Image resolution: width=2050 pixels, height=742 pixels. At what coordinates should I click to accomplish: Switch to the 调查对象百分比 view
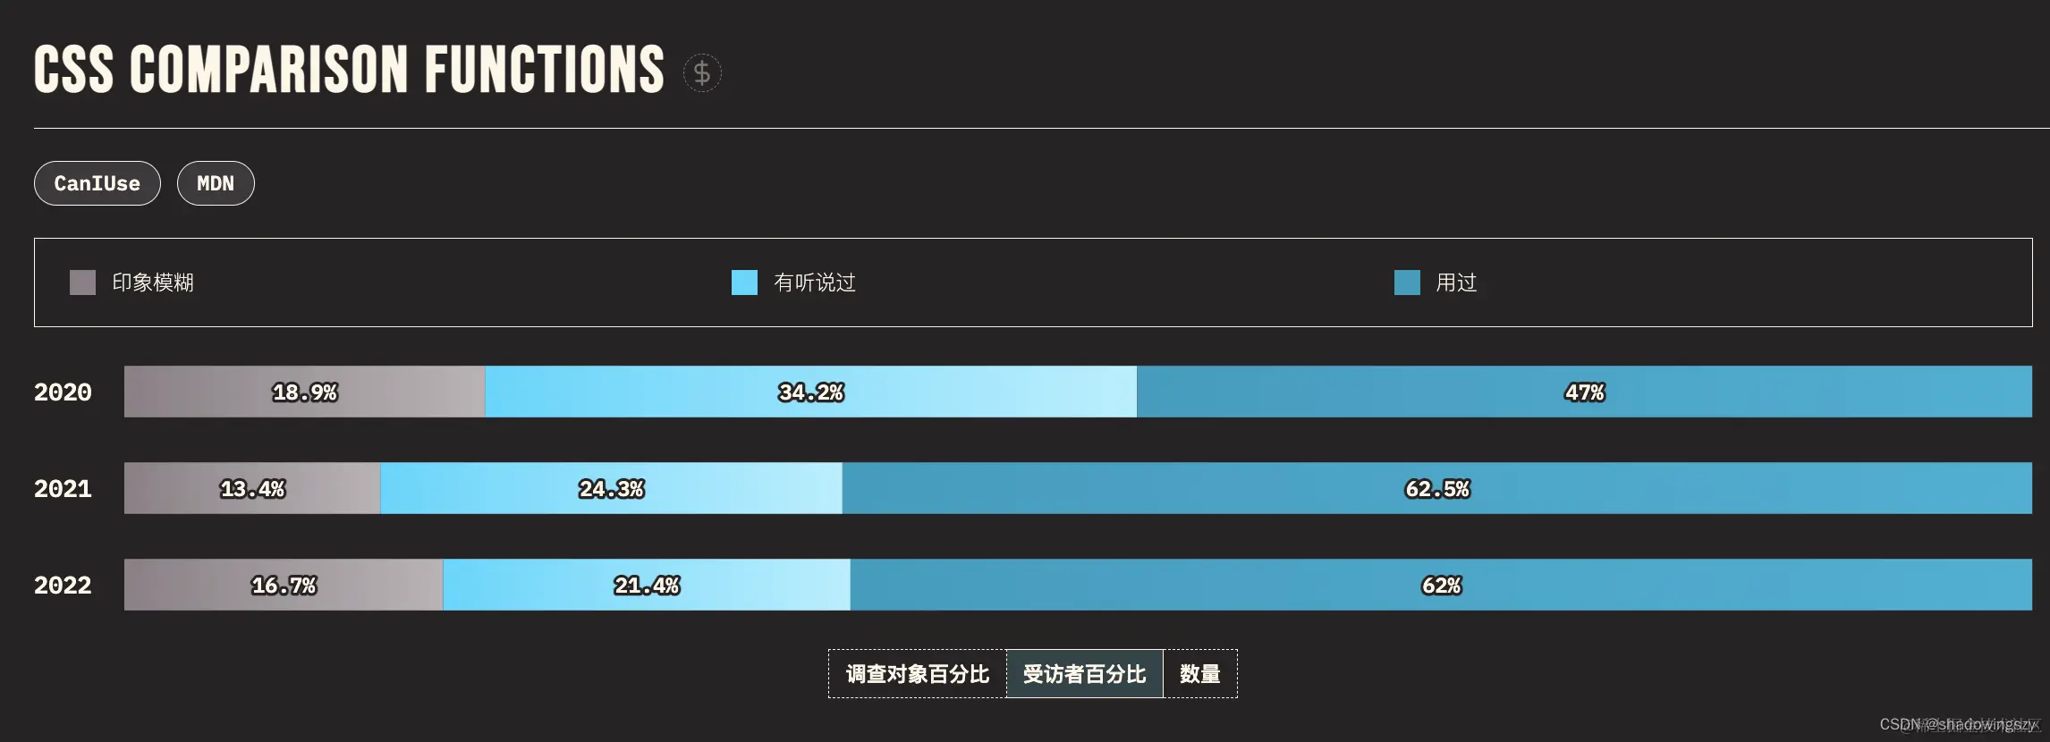(917, 674)
